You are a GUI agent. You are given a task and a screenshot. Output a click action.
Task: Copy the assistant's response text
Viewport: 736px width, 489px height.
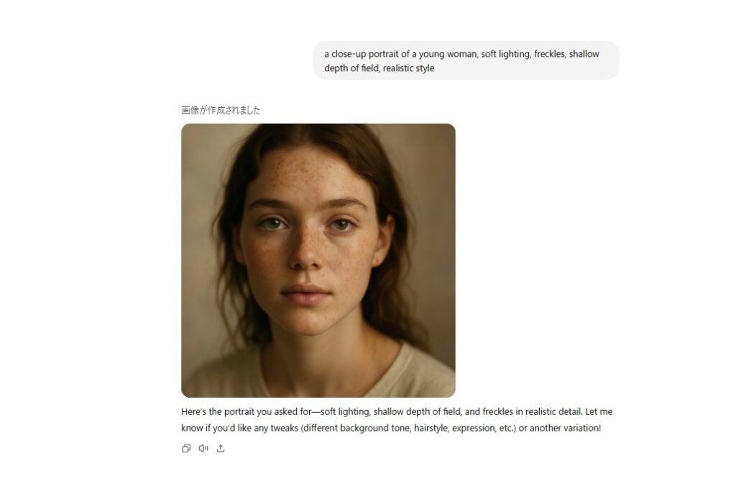coord(186,449)
